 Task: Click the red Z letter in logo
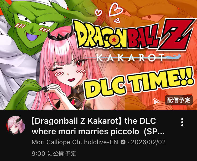coord(176,35)
